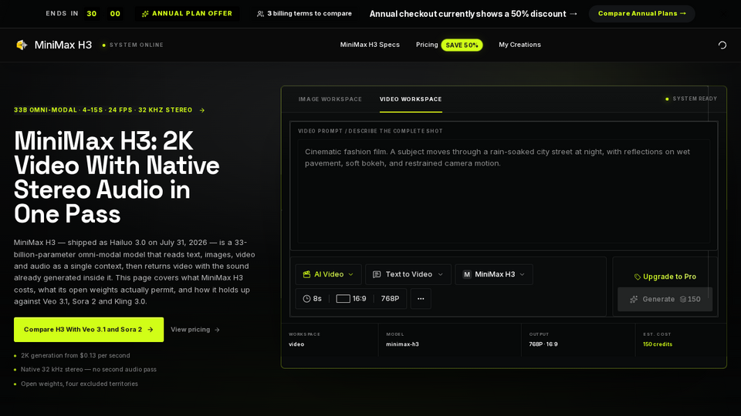This screenshot has width=741, height=416.
Task: Click the arrow after 32 KHZ STEREO
Action: pos(202,110)
